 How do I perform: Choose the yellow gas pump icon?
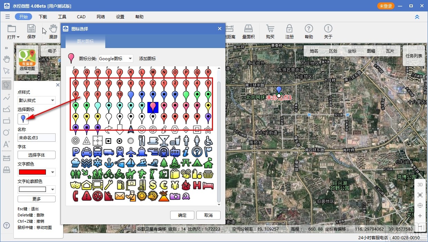click(120, 185)
